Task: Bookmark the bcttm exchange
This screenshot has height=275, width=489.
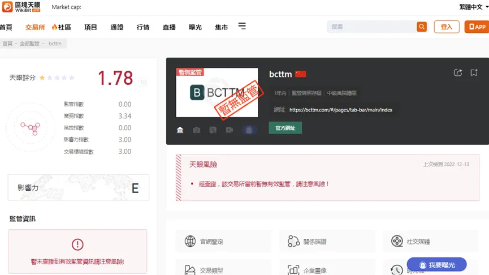Action: pos(474,73)
